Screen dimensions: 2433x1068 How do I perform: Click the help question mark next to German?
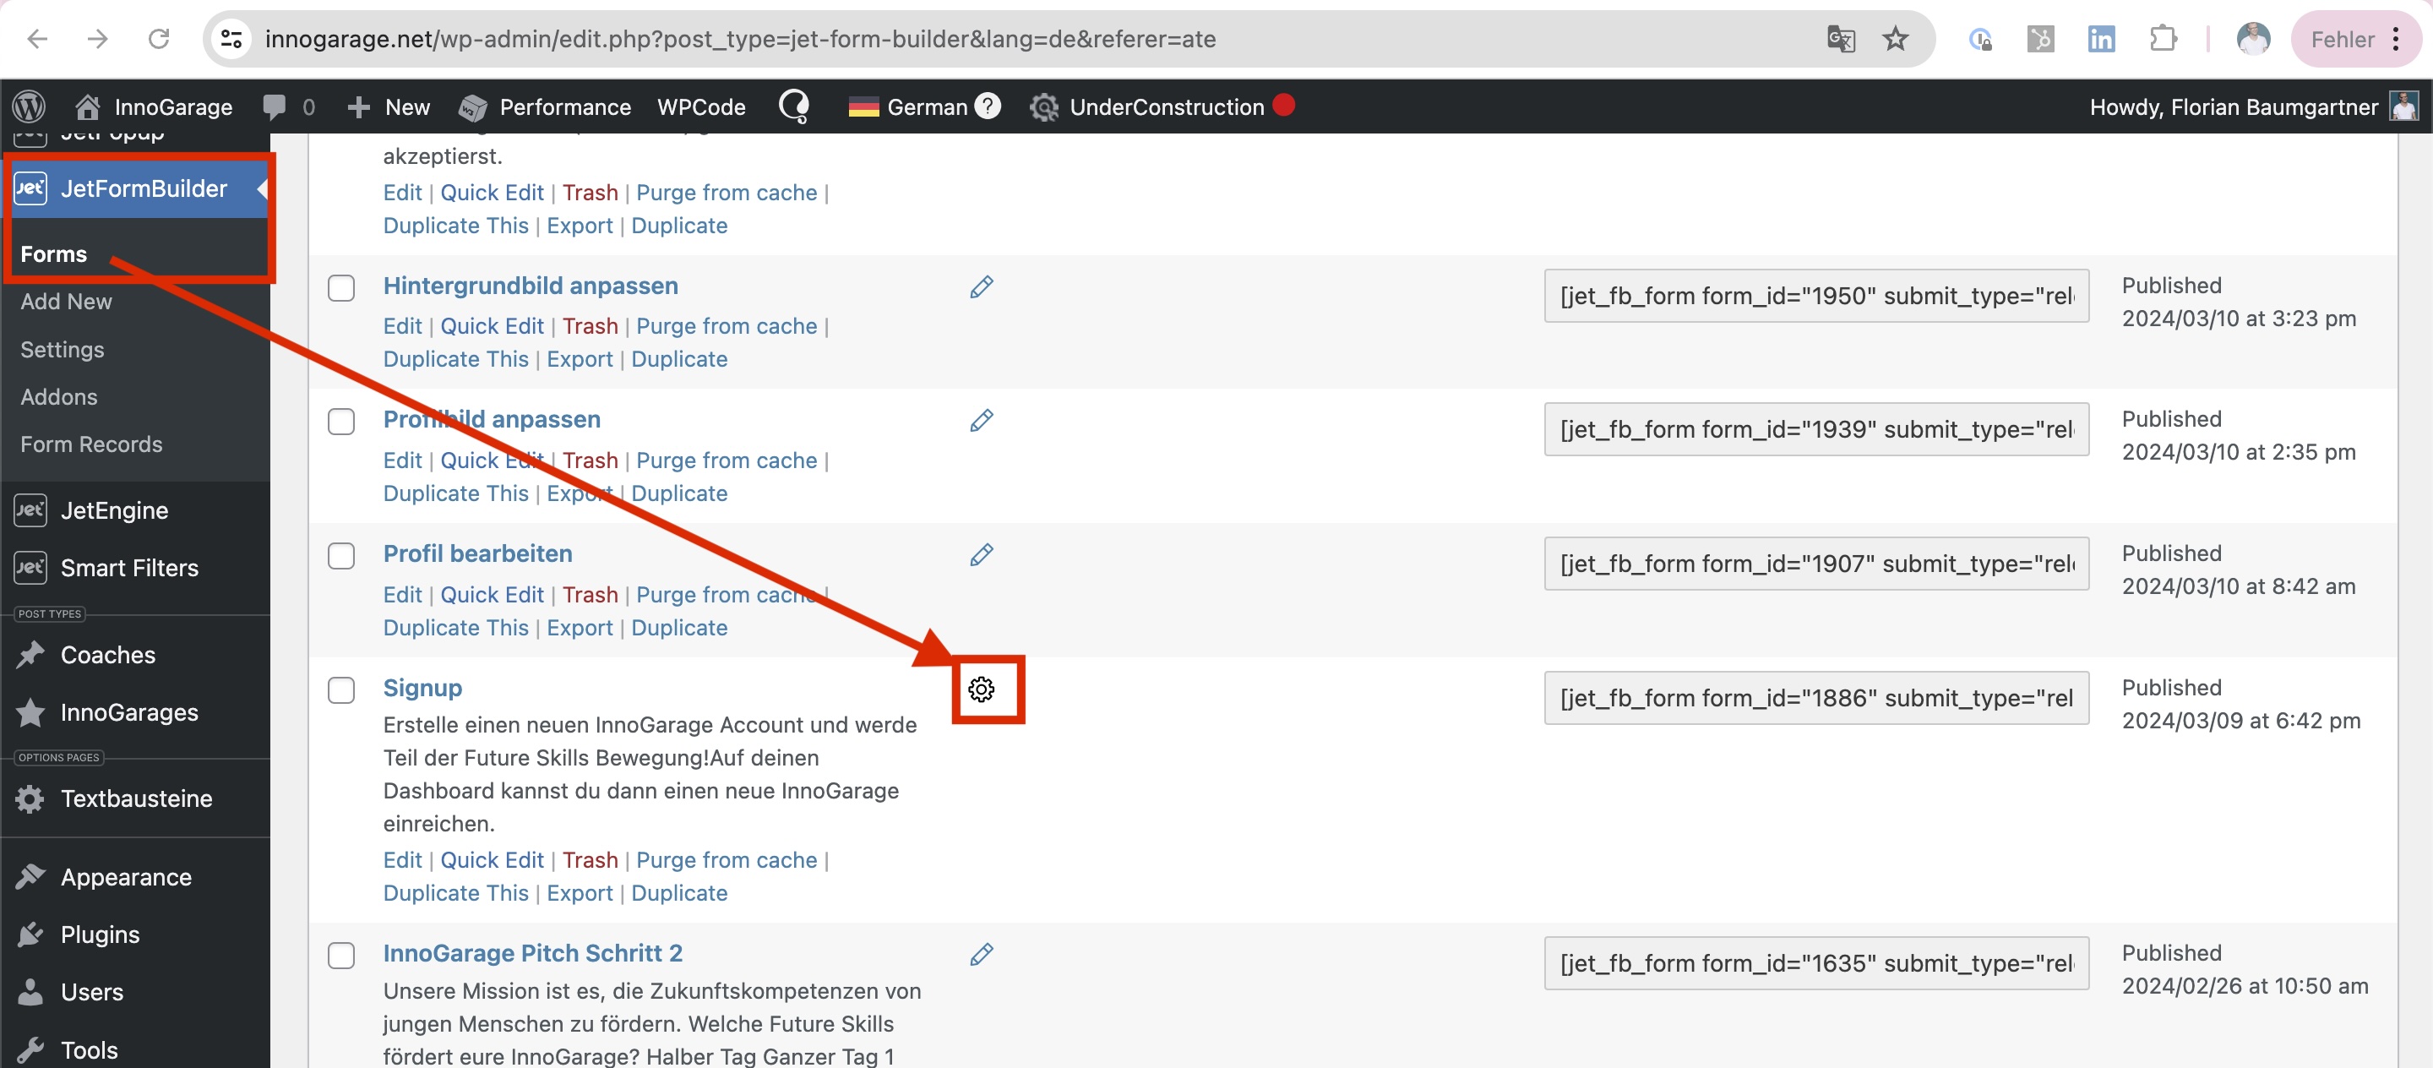(987, 106)
